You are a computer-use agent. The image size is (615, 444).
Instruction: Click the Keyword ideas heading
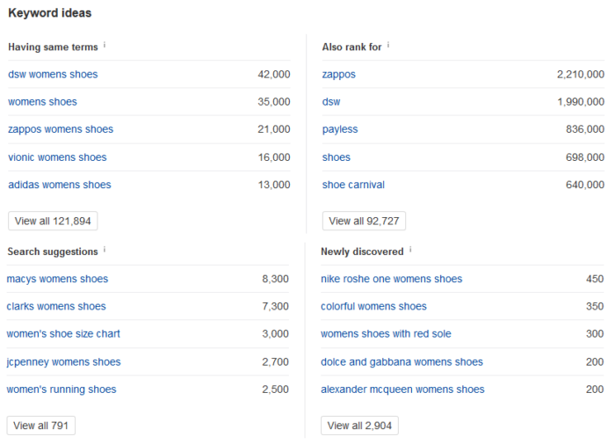[50, 13]
